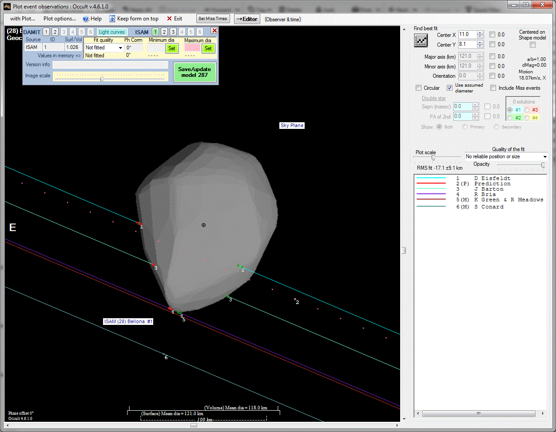Click the Find best fit chart icon
Screen dimensions: 556x432
tap(421, 40)
